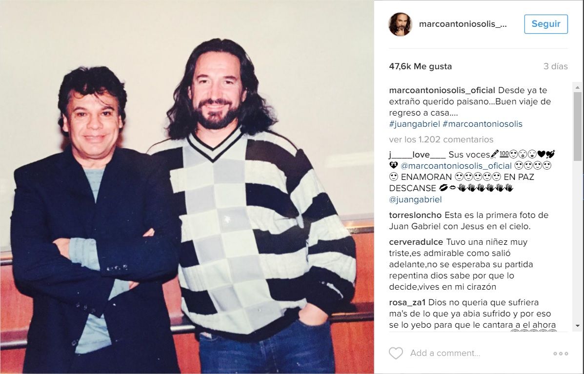Open torresloncho commenter profile
The image size is (584, 374).
(x=415, y=215)
